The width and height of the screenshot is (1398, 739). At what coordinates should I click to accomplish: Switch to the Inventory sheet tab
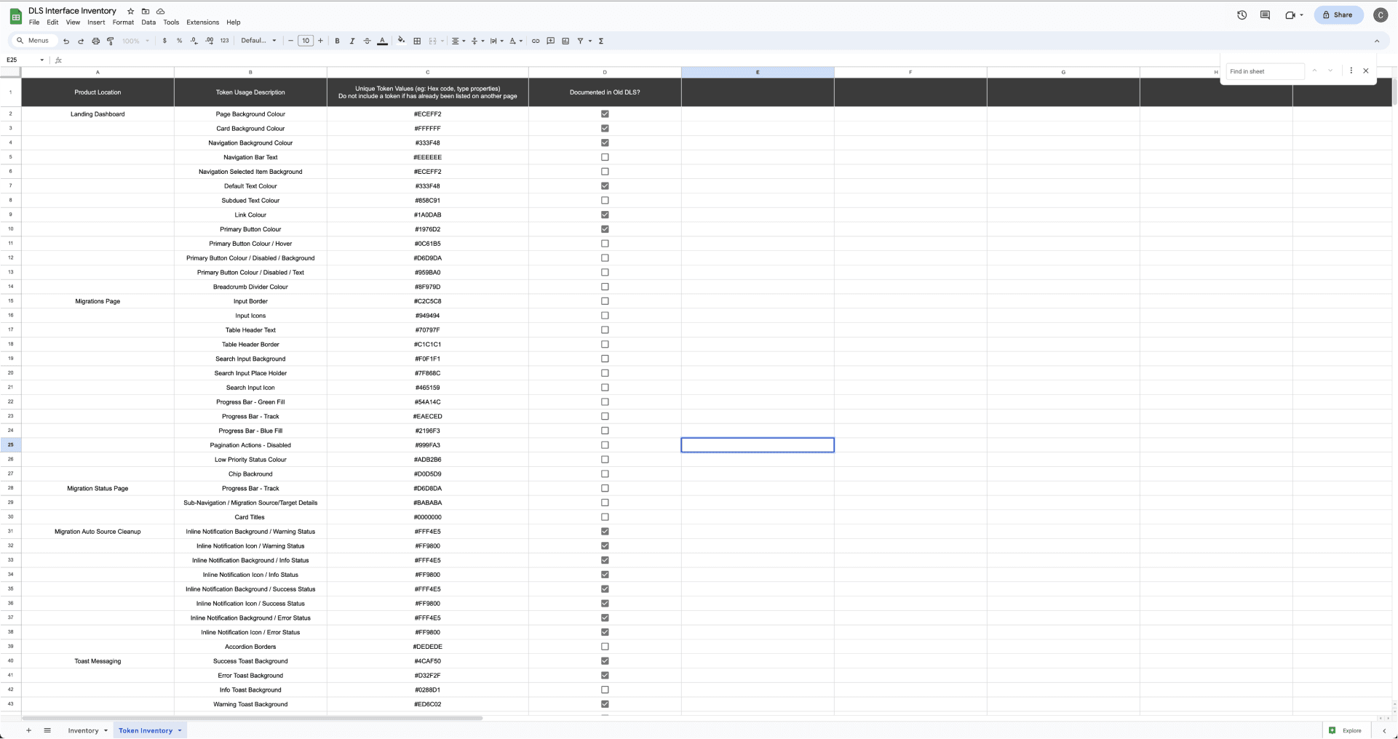pos(83,731)
